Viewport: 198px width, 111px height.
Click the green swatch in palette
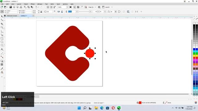[x=194, y=54]
